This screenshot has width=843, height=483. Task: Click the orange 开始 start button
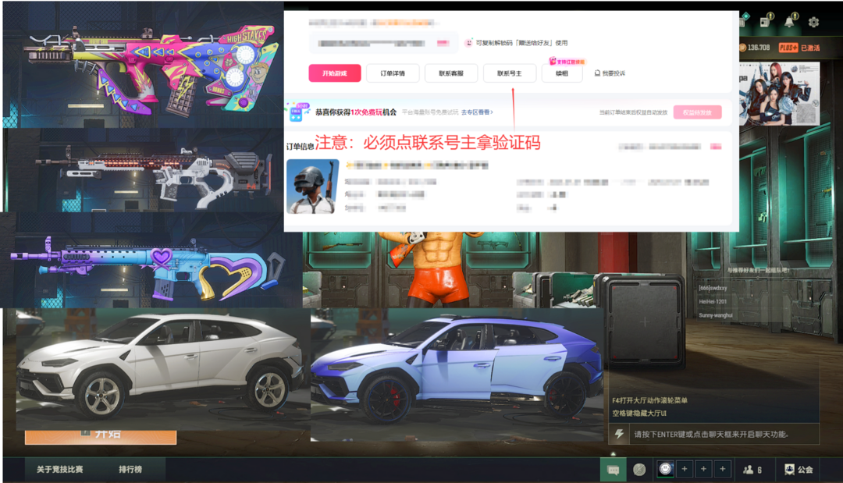101,436
